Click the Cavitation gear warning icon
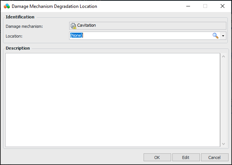Viewport: 232px width, 165px height. pyautogui.click(x=73, y=26)
